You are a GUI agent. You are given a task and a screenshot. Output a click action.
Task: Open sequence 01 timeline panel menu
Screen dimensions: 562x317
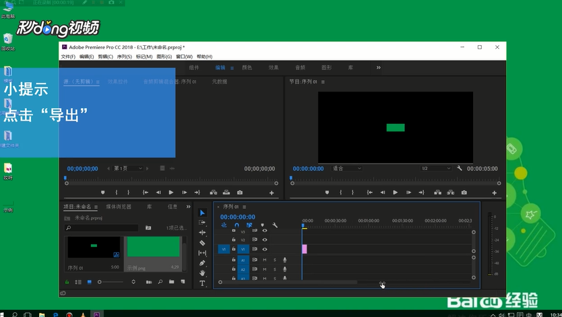[244, 207]
